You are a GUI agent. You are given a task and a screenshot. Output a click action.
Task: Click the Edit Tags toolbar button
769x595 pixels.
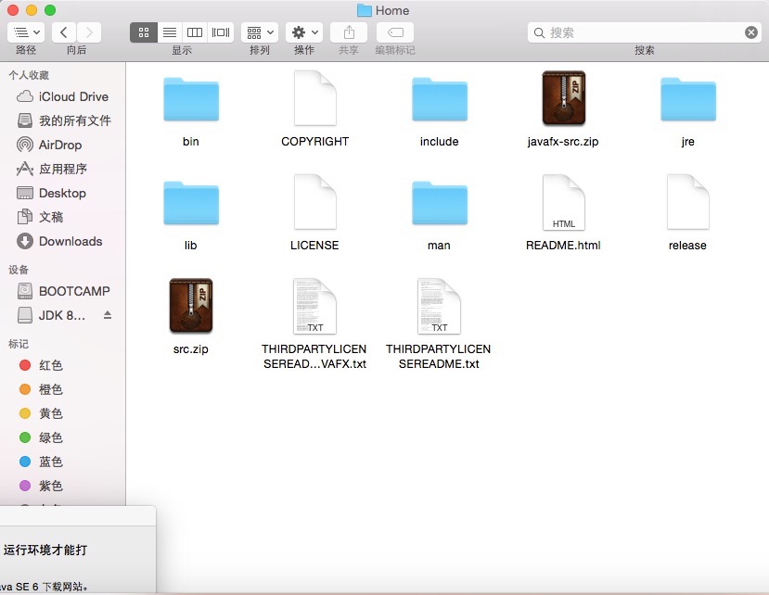point(395,32)
